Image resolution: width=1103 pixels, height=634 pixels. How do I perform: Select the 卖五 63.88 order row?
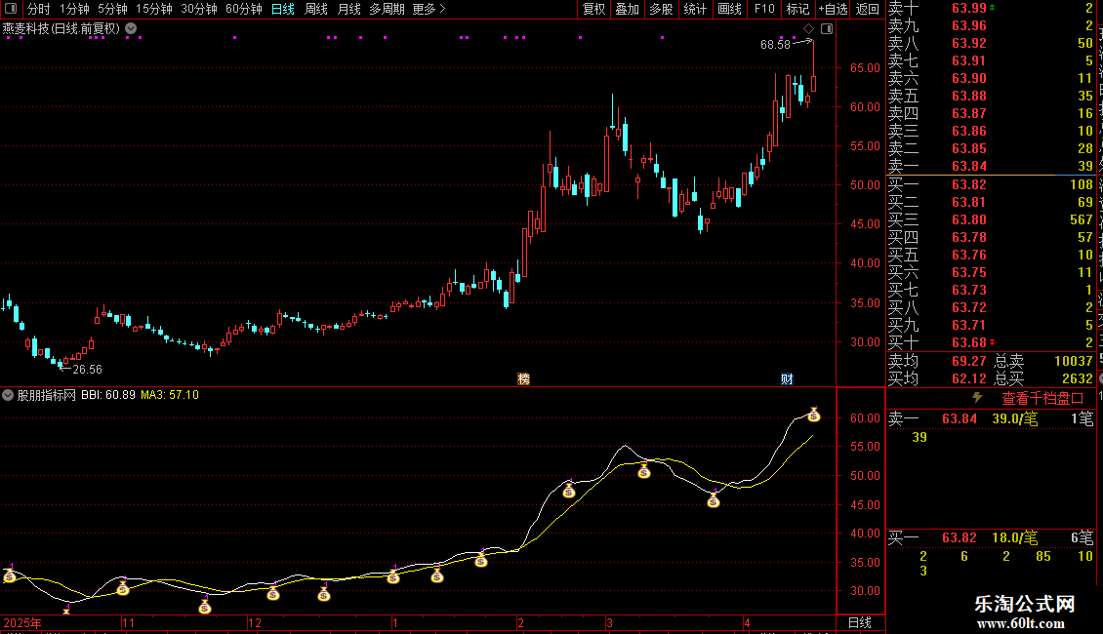pos(991,96)
